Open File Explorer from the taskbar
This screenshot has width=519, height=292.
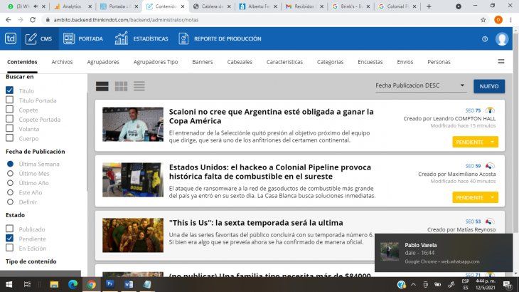click(54, 284)
